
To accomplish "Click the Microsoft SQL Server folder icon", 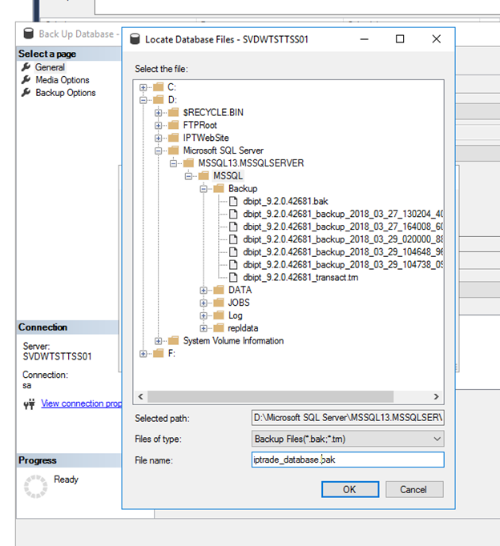I will click(174, 150).
